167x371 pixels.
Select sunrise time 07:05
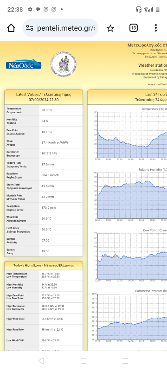coord(45,240)
